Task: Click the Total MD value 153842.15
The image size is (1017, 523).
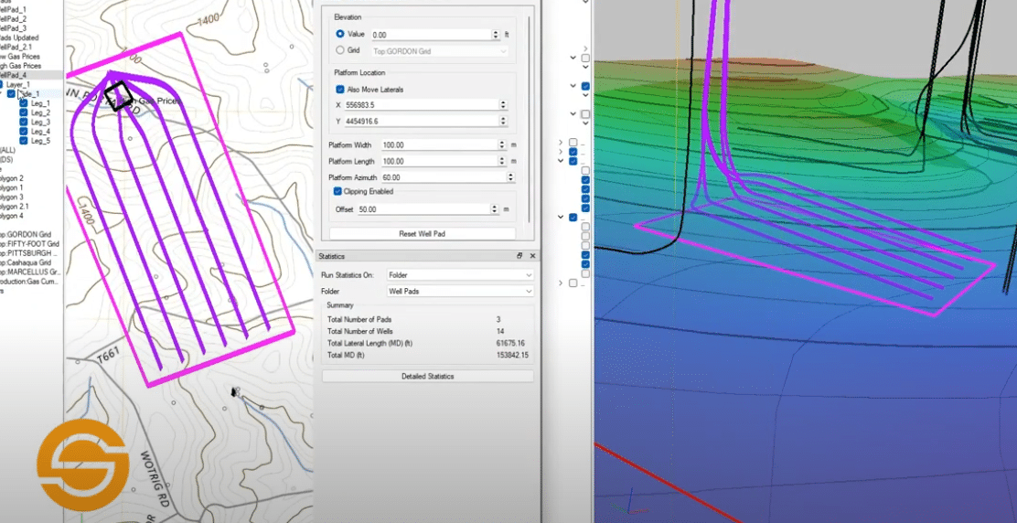Action: tap(512, 355)
